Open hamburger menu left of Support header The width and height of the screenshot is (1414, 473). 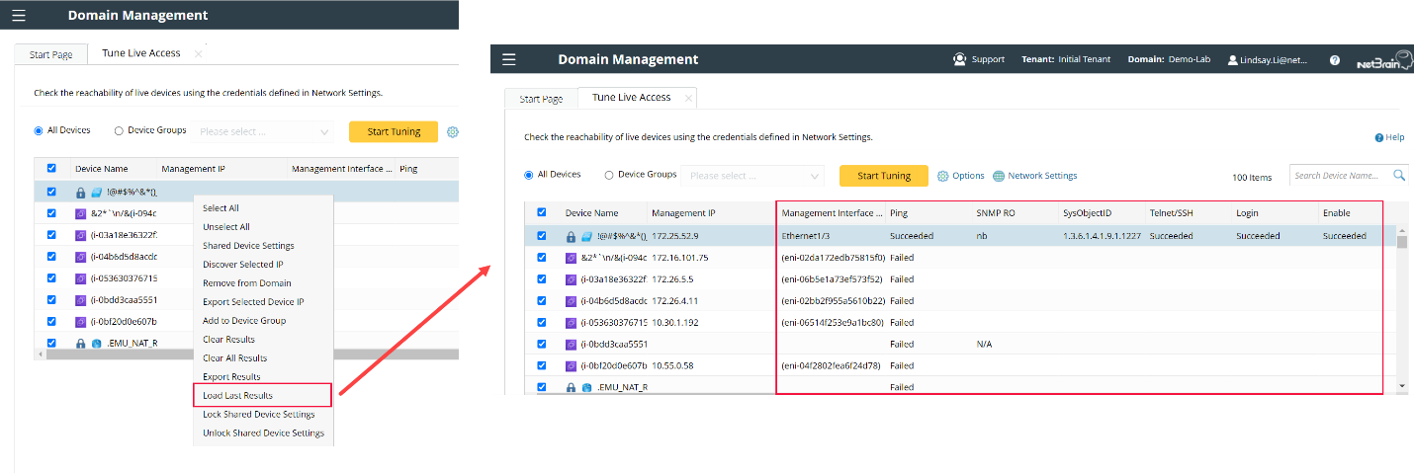coord(509,59)
